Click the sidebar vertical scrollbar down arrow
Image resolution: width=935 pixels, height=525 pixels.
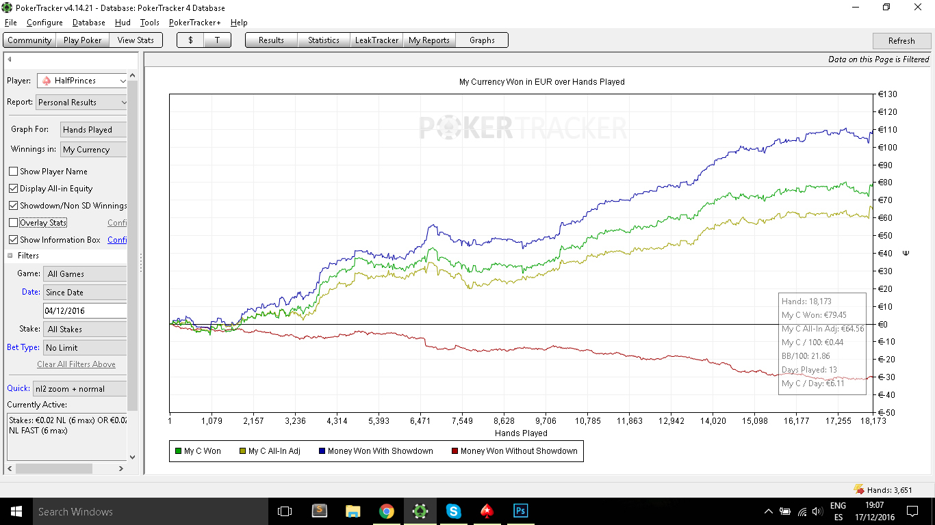click(x=132, y=457)
